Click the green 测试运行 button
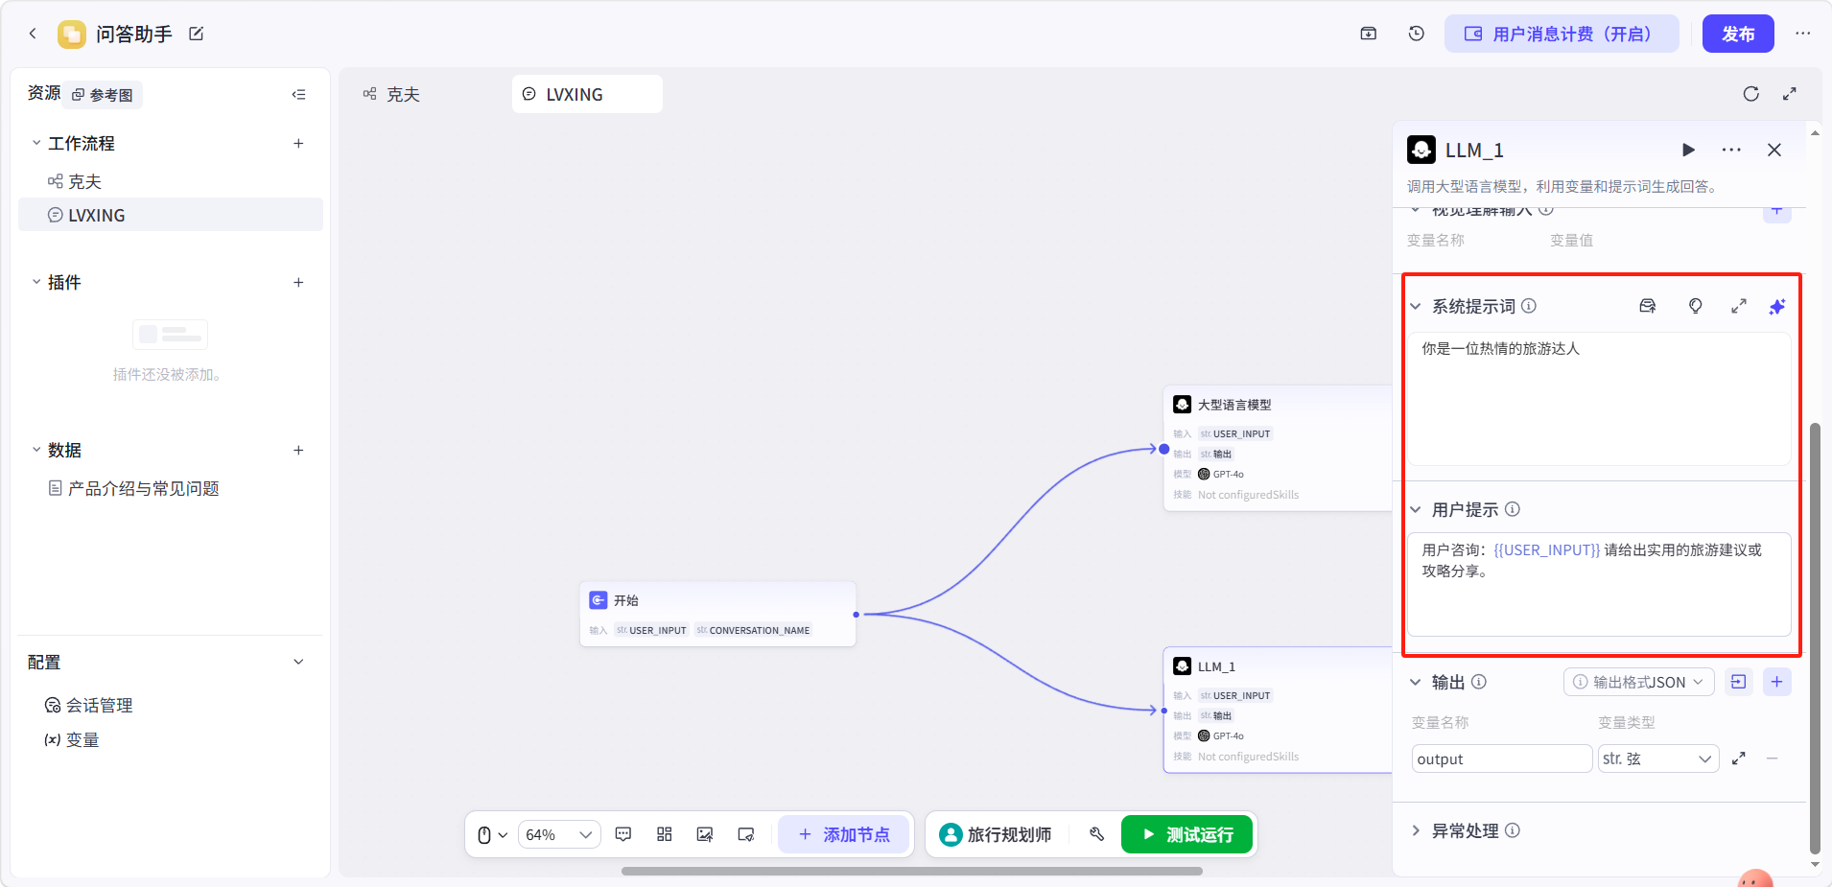 (x=1187, y=834)
